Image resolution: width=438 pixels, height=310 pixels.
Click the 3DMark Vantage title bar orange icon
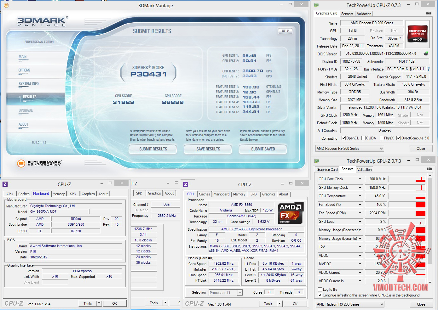click(x=6, y=5)
